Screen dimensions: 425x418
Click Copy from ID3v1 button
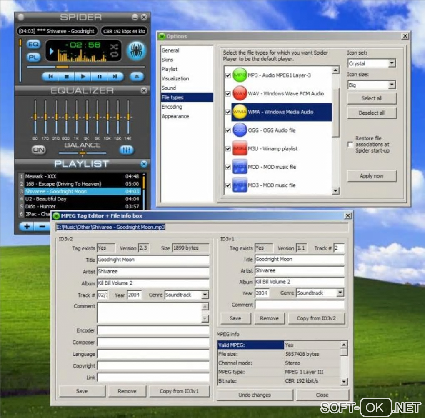(179, 391)
